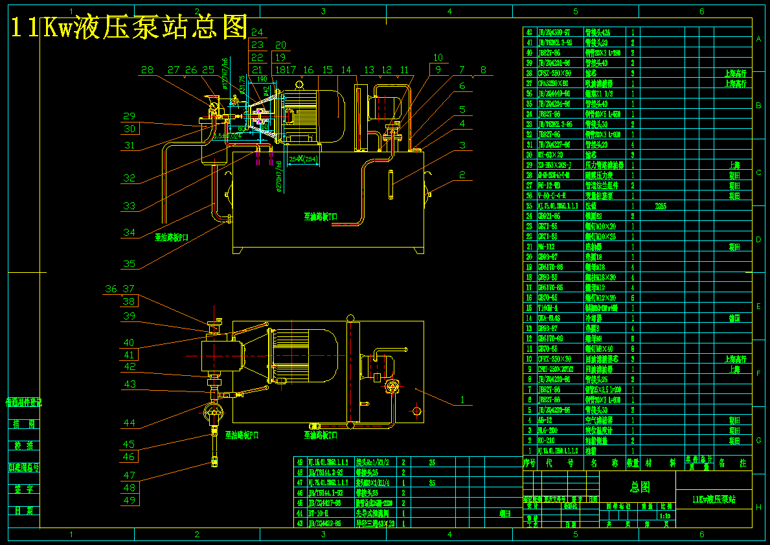Select part name "管道法兰组件" in row 27

pos(602,185)
